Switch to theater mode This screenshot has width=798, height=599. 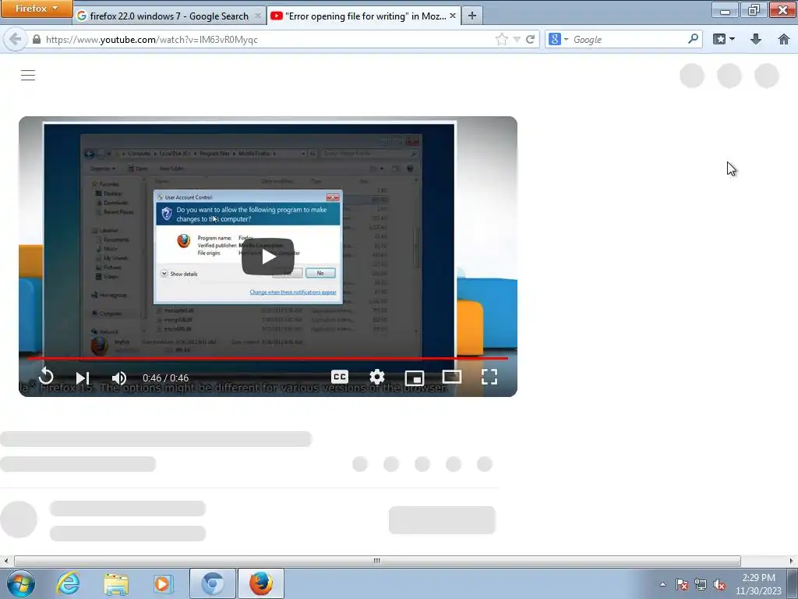click(x=452, y=377)
